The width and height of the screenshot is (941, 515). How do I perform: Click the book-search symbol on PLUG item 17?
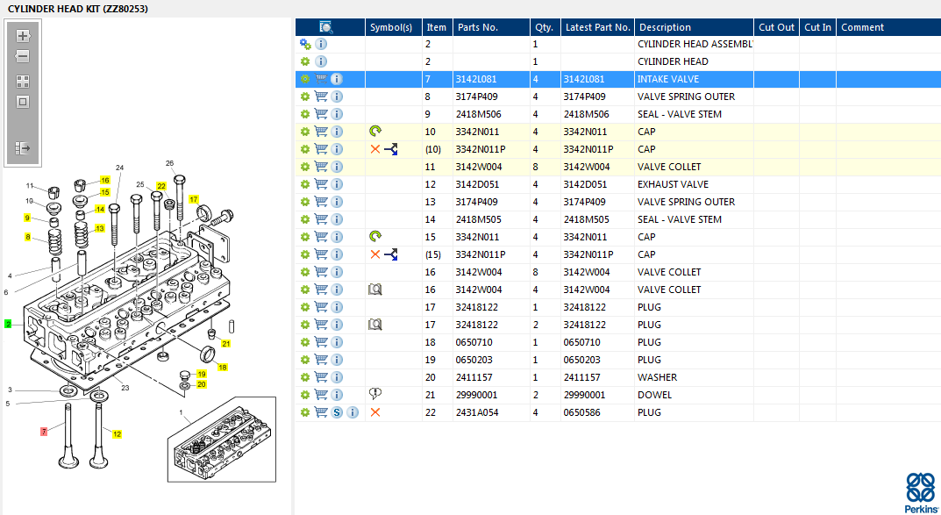point(375,325)
